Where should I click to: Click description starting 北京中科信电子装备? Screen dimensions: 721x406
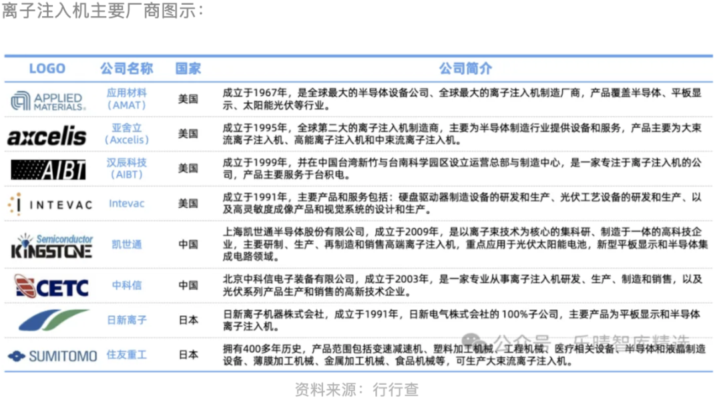pyautogui.click(x=463, y=285)
